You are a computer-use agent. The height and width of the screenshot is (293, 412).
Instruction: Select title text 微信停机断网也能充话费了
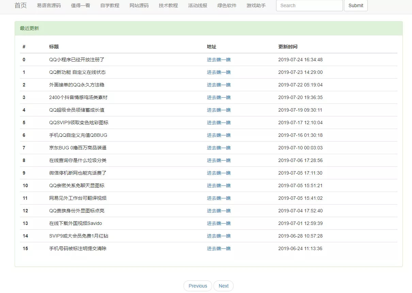click(x=78, y=173)
